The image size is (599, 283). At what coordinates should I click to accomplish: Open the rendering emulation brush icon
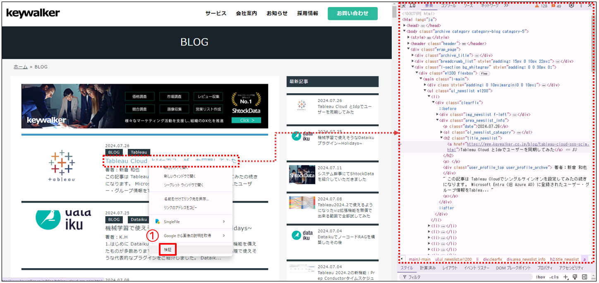pyautogui.click(x=575, y=277)
